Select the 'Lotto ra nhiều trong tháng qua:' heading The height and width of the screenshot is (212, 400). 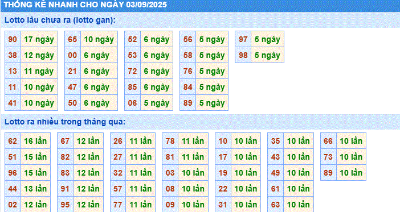(65, 122)
